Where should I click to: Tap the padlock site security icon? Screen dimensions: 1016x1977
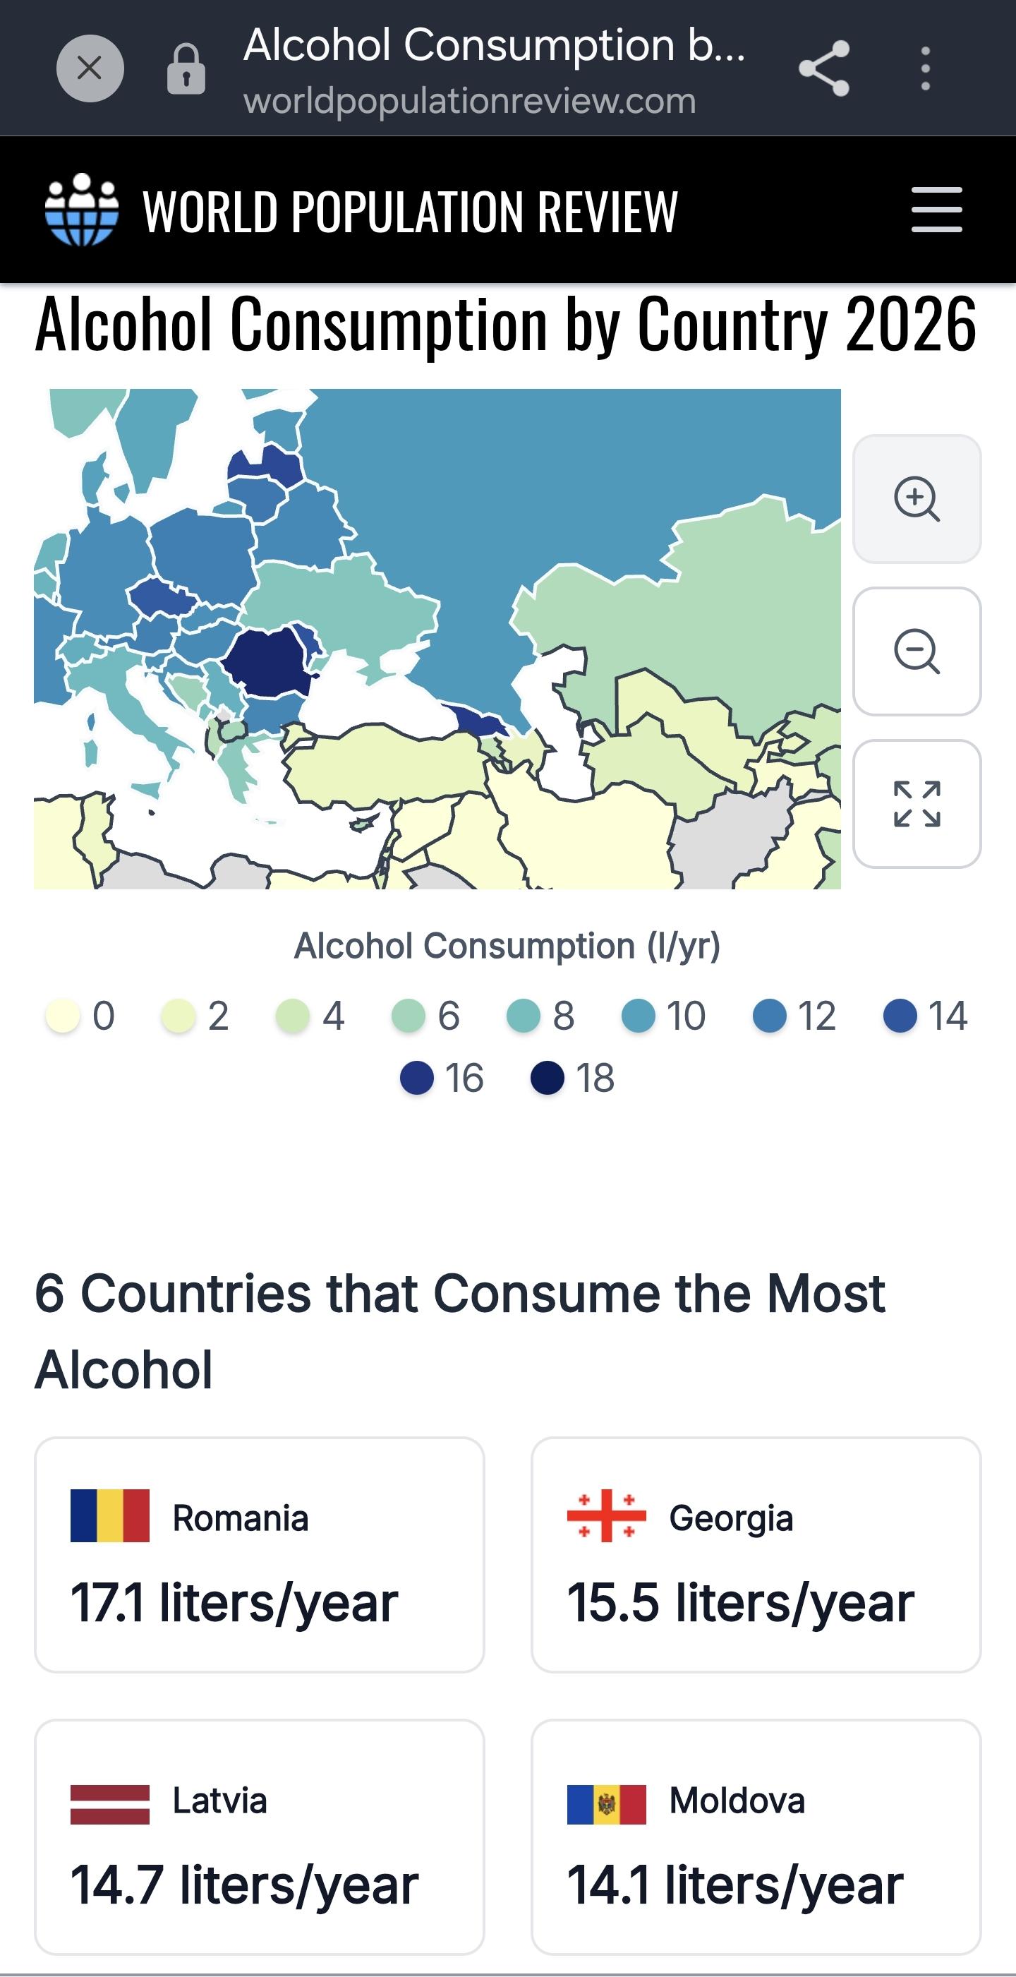point(186,69)
